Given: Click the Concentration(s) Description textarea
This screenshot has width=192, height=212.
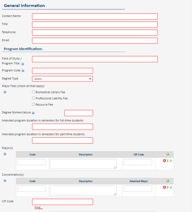Looking at the screenshot, I should pyautogui.click(x=83, y=190).
